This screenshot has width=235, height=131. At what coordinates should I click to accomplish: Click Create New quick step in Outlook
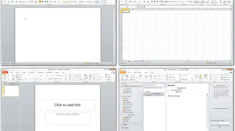[x=183, y=80]
